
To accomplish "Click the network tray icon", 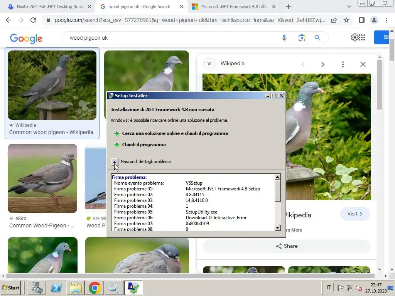I will [x=349, y=288].
